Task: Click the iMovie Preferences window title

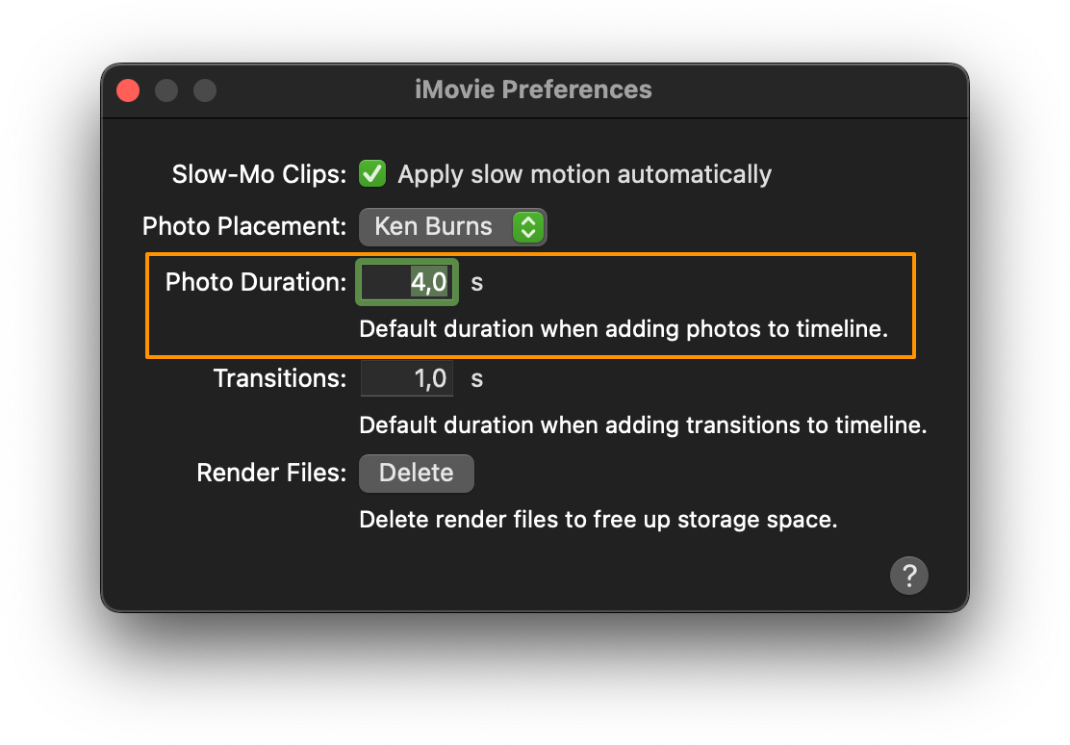Action: 533,90
